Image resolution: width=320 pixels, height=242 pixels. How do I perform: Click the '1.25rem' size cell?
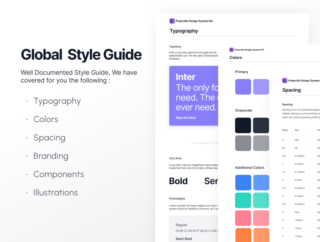tap(299, 220)
